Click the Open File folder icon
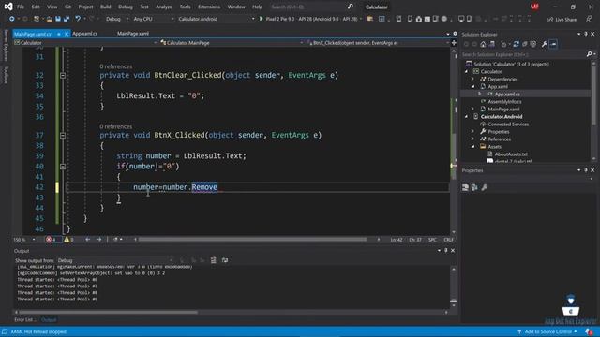The width and height of the screenshot is (600, 337). 50,19
